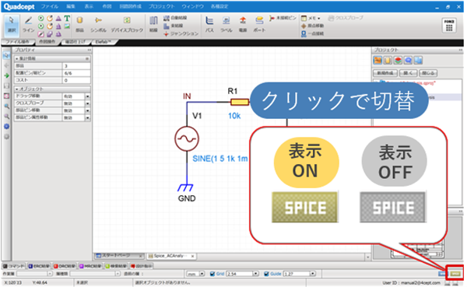The image size is (467, 287).
Task: Place a ジャンクション junction point
Action: [181, 33]
